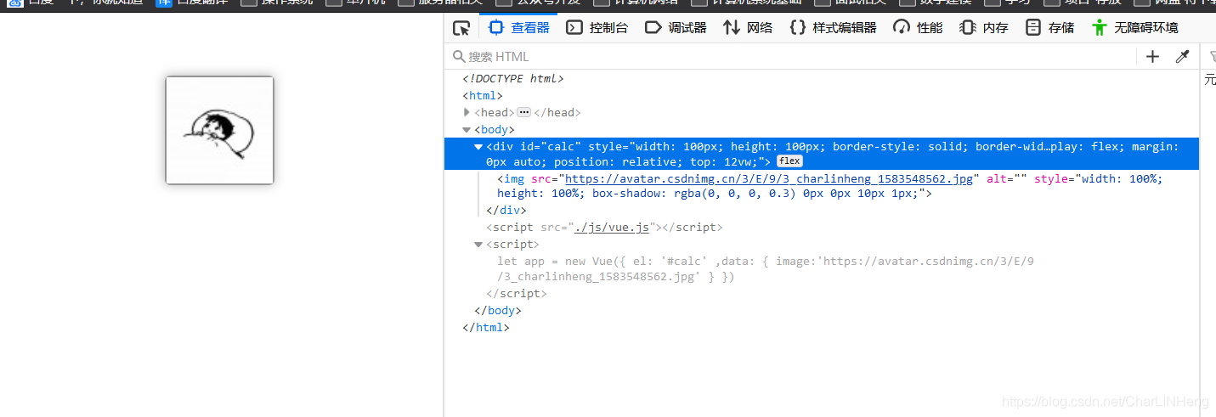
Task: Click the storage icon beside 存储 label
Action: (1033, 28)
